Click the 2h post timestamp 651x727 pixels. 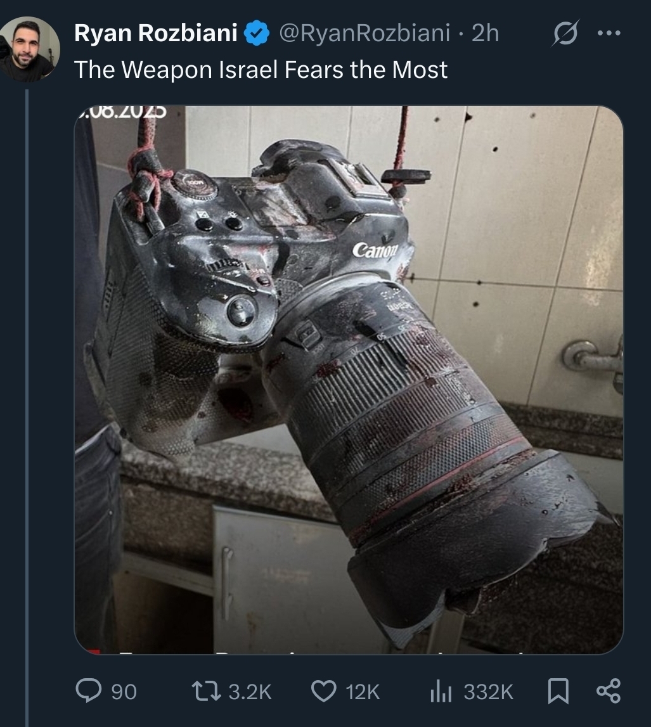[x=486, y=34]
